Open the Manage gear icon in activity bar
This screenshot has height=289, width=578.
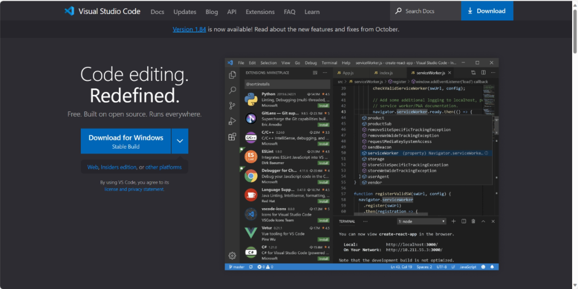[232, 255]
